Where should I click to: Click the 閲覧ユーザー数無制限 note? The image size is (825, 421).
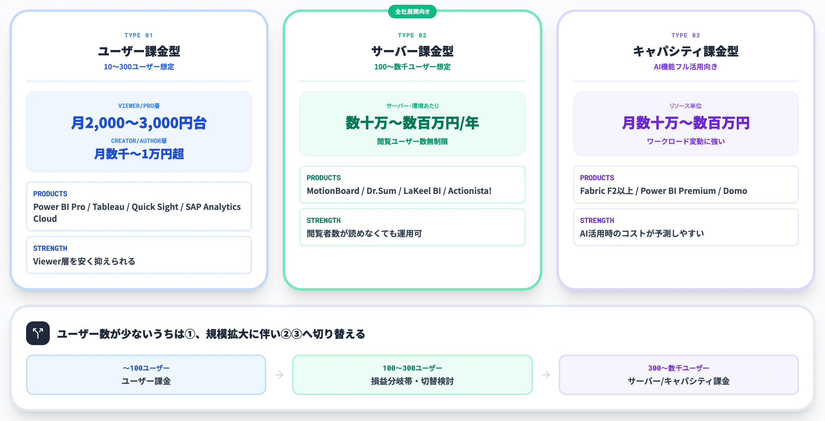(x=412, y=141)
